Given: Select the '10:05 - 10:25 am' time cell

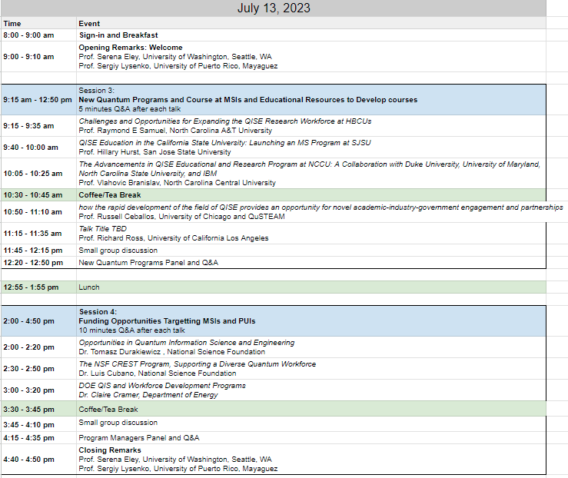Looking at the screenshot, I should click(x=38, y=174).
